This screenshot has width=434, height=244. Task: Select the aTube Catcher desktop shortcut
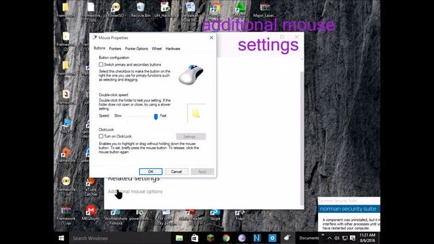[x=91, y=187]
